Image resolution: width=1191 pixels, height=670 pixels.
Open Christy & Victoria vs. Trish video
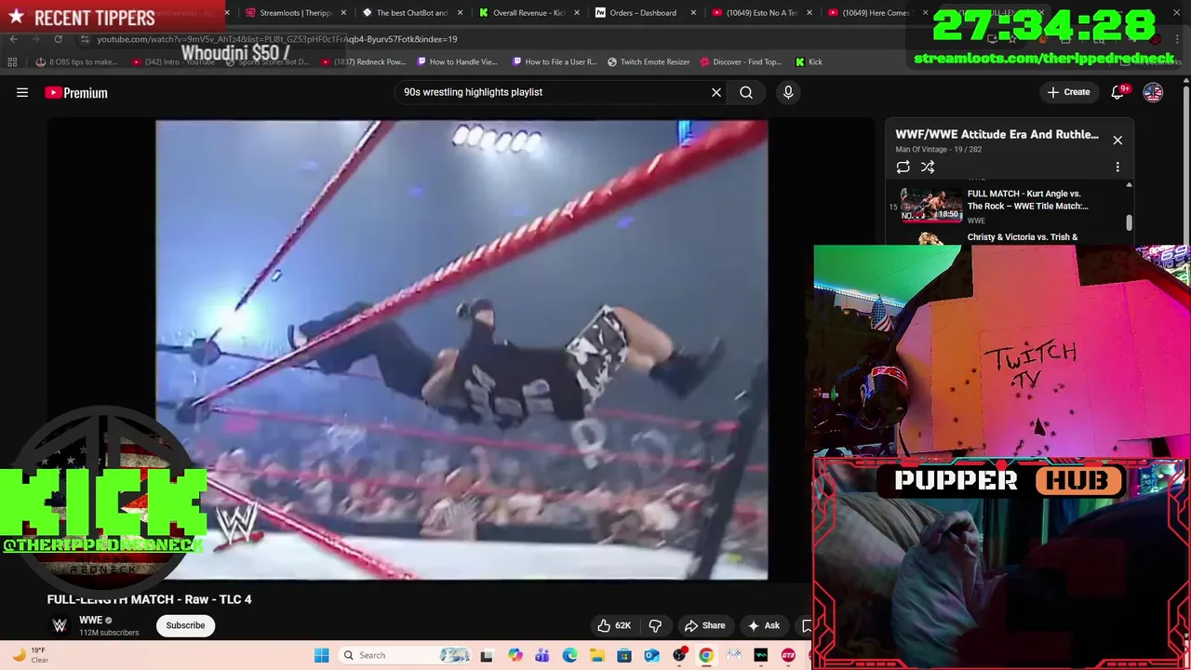tap(1023, 237)
